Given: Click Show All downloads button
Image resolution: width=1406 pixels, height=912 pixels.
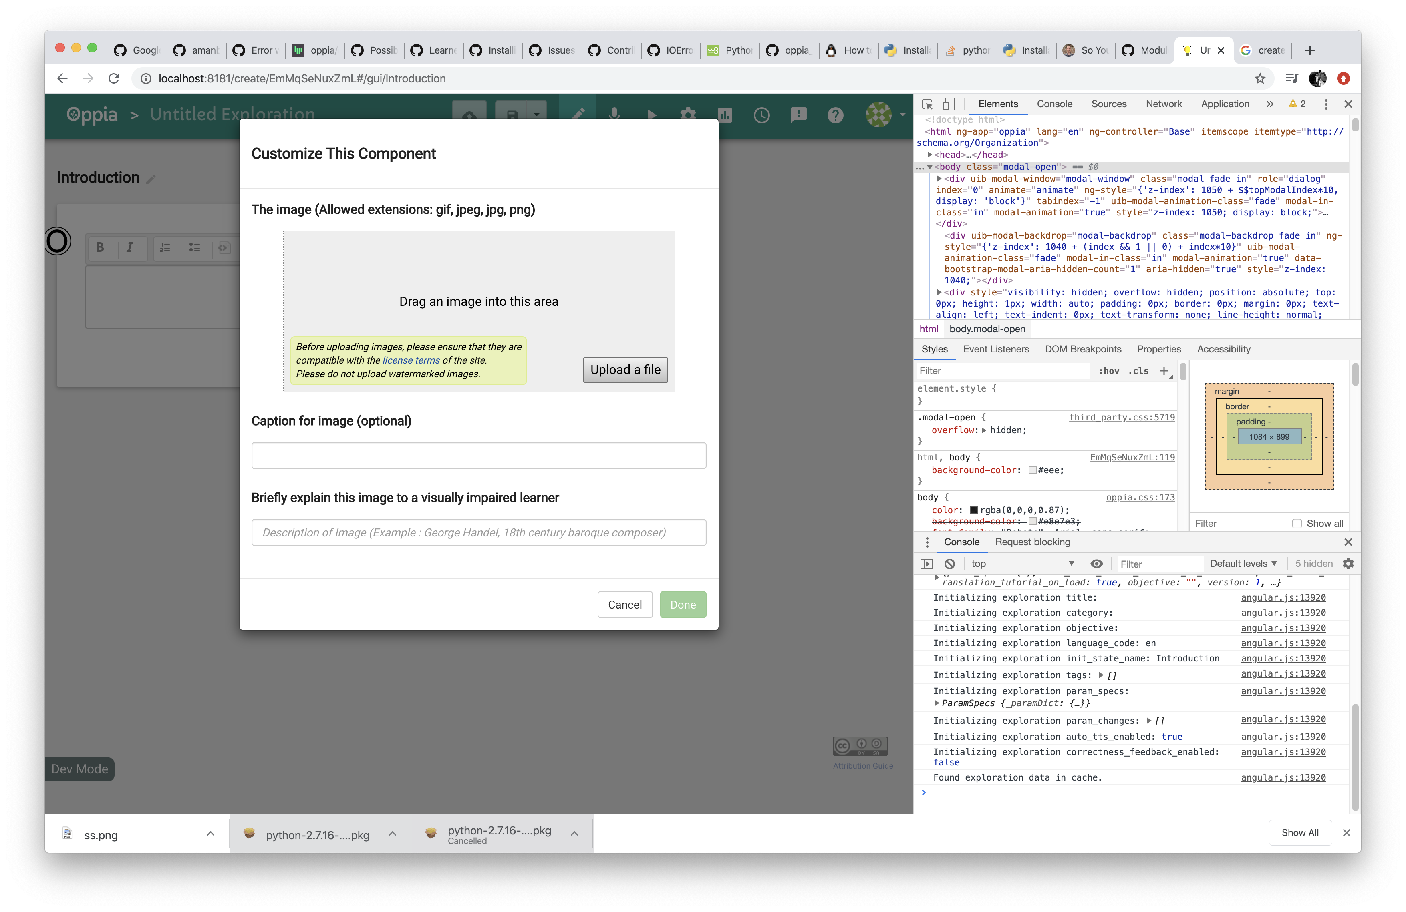Looking at the screenshot, I should click(1300, 832).
